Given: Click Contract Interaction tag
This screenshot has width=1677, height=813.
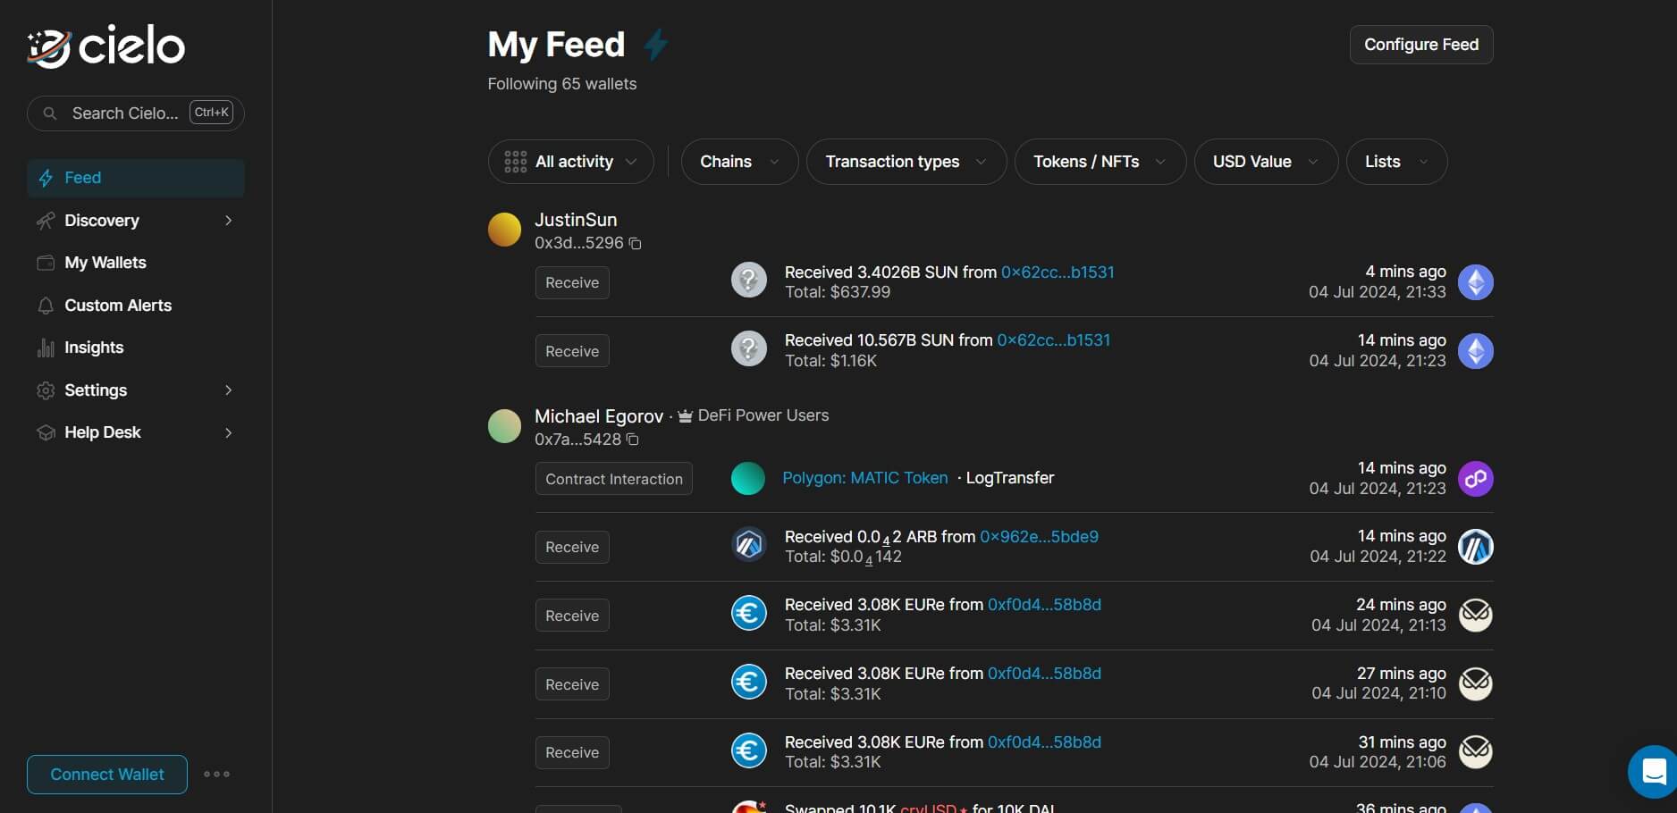Looking at the screenshot, I should (x=614, y=479).
